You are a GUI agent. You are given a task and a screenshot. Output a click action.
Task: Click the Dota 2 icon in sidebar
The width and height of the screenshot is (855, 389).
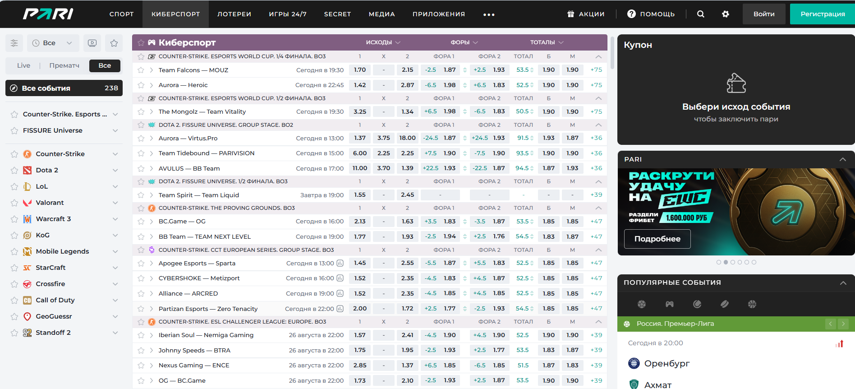click(x=27, y=170)
